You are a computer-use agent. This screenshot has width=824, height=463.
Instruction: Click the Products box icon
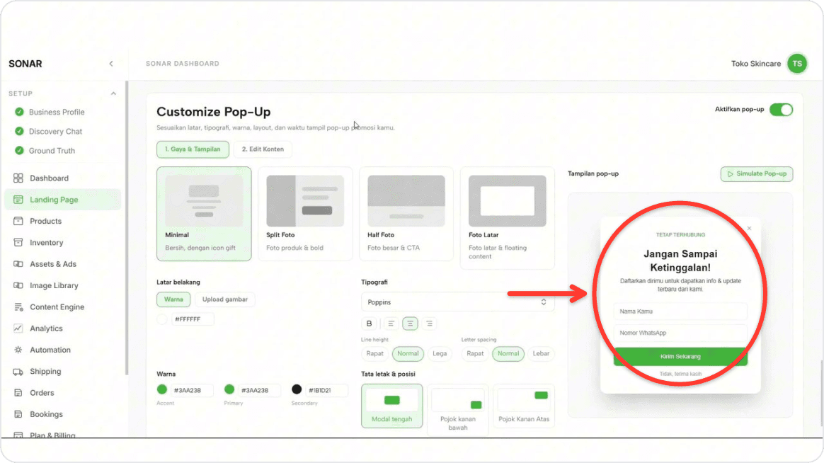pyautogui.click(x=18, y=221)
